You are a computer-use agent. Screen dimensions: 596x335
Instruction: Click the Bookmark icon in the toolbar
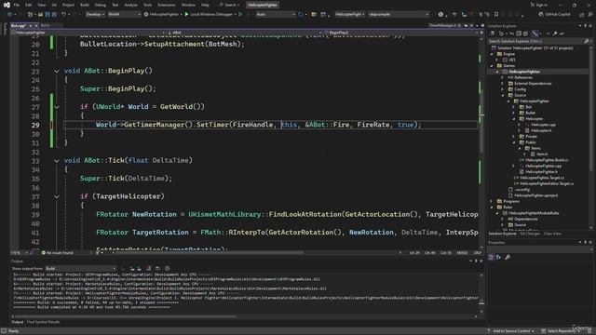pyautogui.click(x=496, y=14)
